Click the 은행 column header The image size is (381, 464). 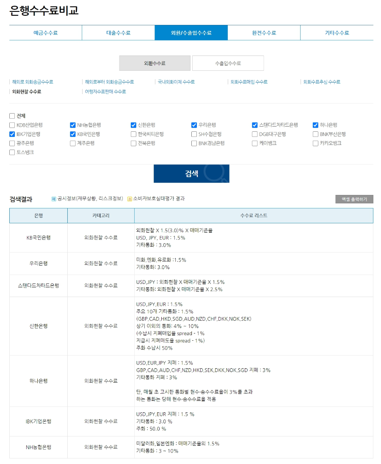tap(39, 216)
